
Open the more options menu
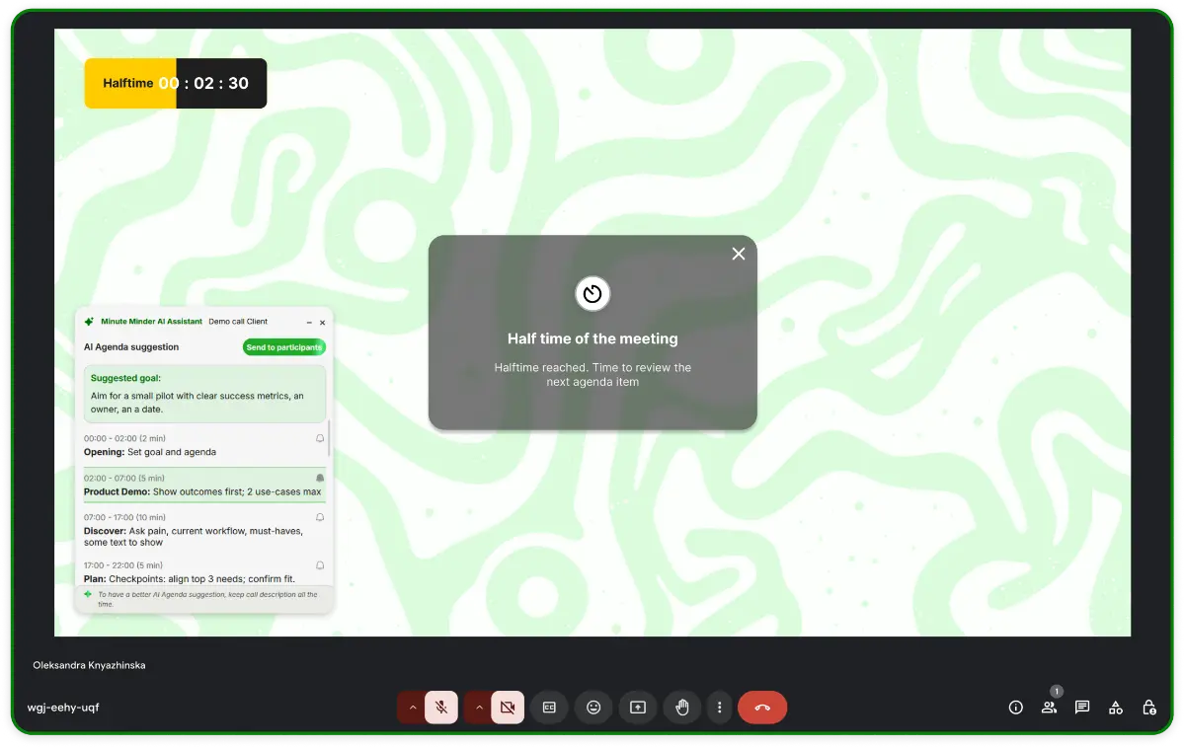[719, 707]
